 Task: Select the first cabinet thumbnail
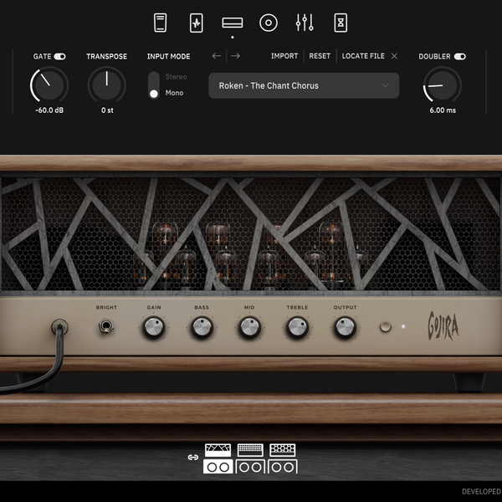(218, 467)
